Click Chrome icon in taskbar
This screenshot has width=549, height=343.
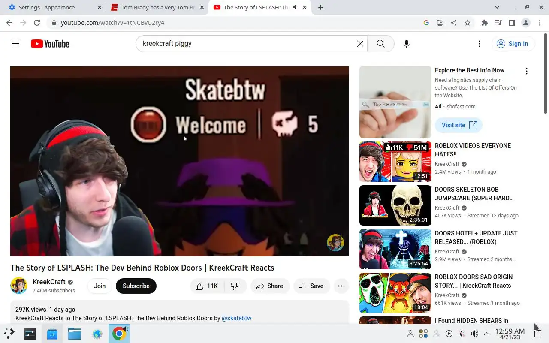click(x=119, y=334)
